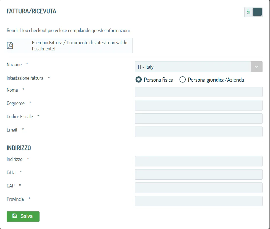Click the green Salva button
270x229 pixels.
tap(23, 217)
